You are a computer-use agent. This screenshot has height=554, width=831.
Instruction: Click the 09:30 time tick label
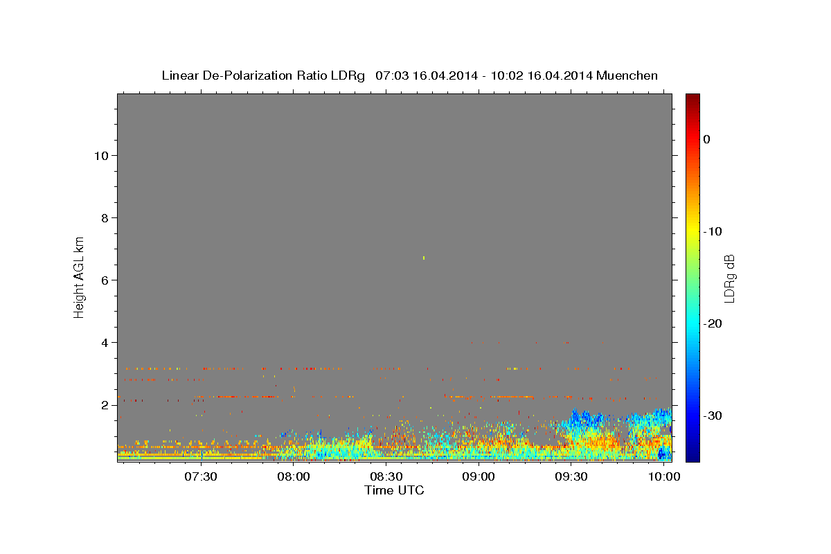[x=572, y=477]
